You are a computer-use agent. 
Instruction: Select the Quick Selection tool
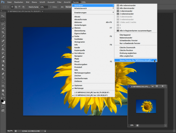(x=3, y=28)
